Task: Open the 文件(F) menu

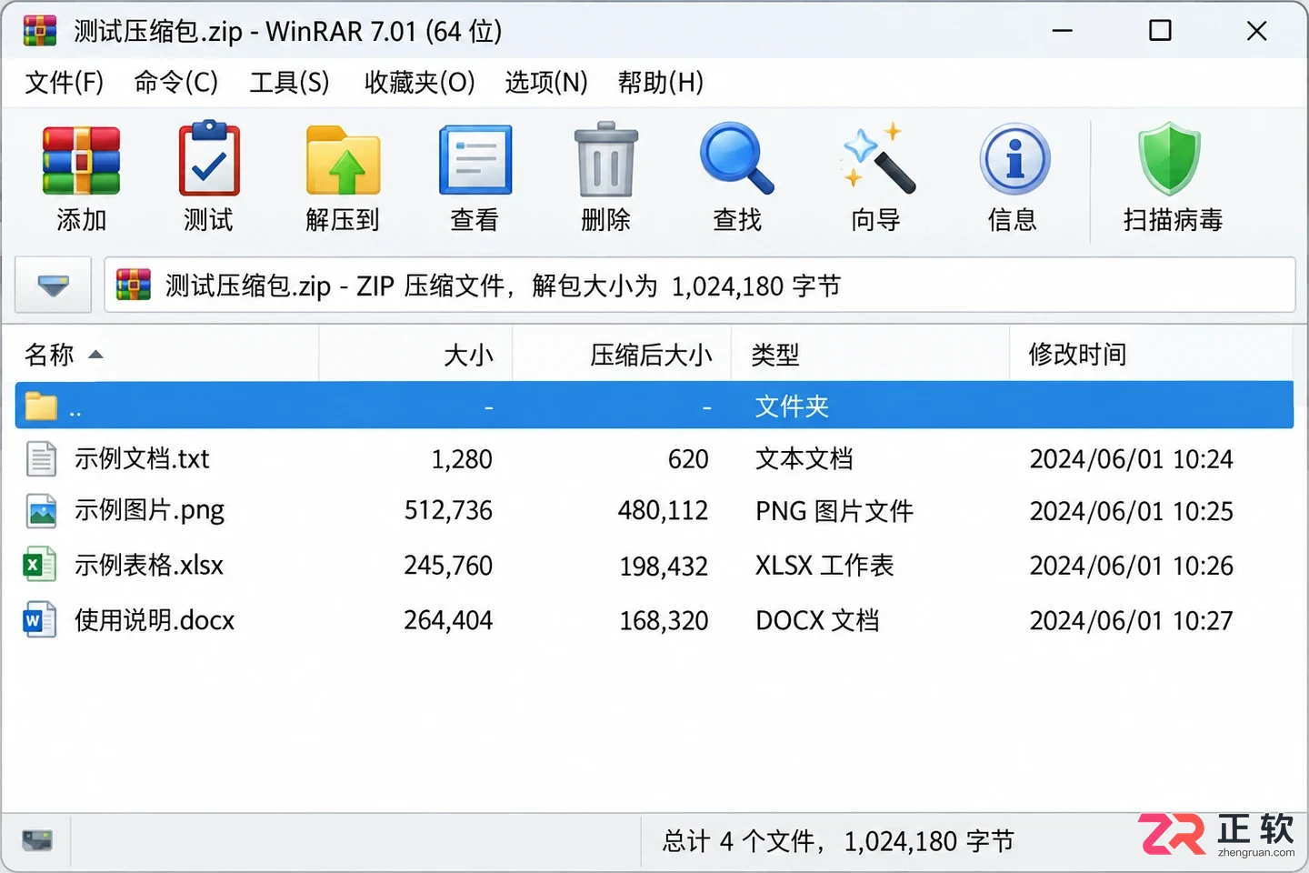Action: point(64,83)
